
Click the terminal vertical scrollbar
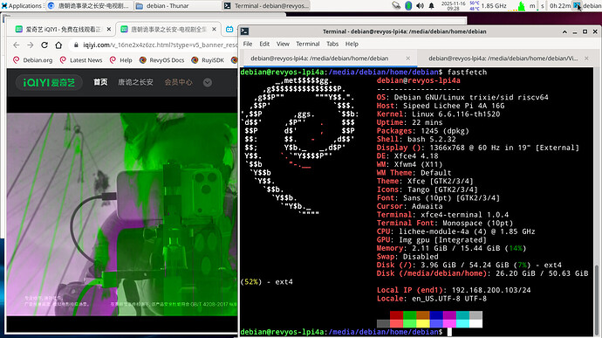[596, 299]
